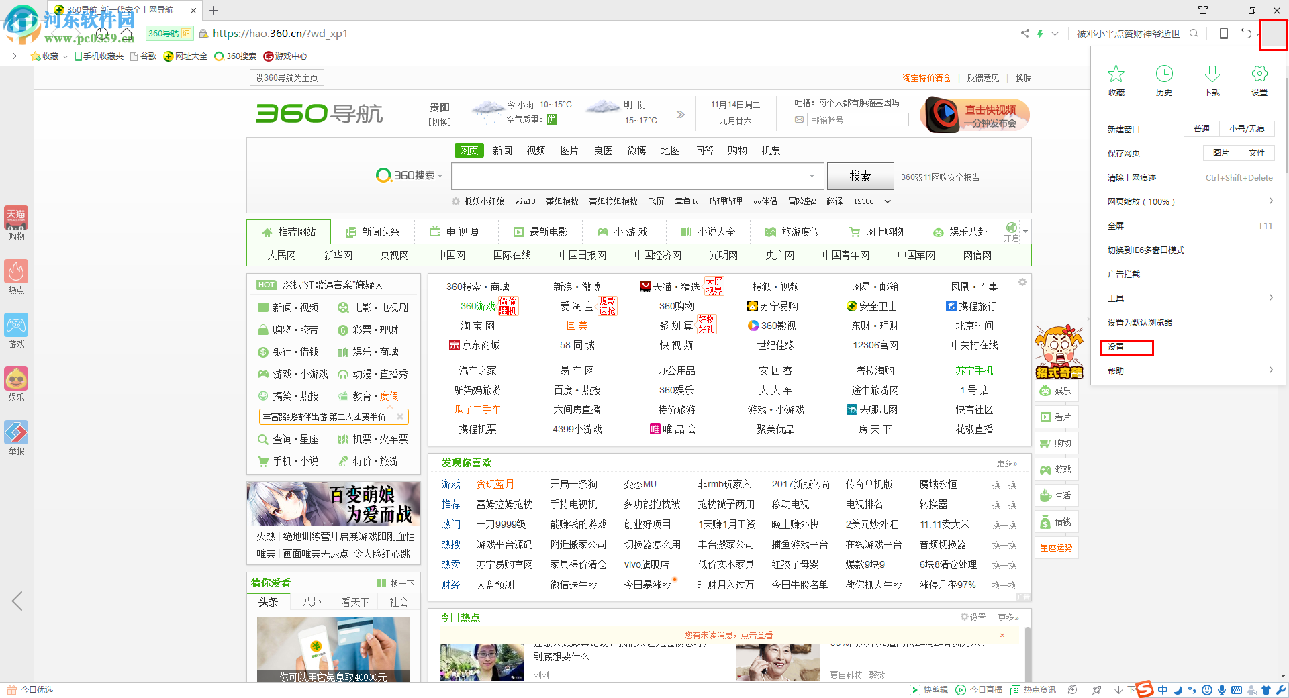Click the hamburger main menu button
1289x698 pixels.
tap(1274, 34)
